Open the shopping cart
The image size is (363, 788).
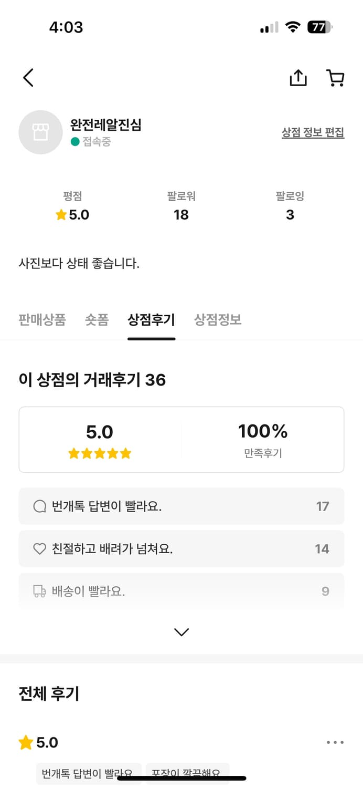coord(335,78)
